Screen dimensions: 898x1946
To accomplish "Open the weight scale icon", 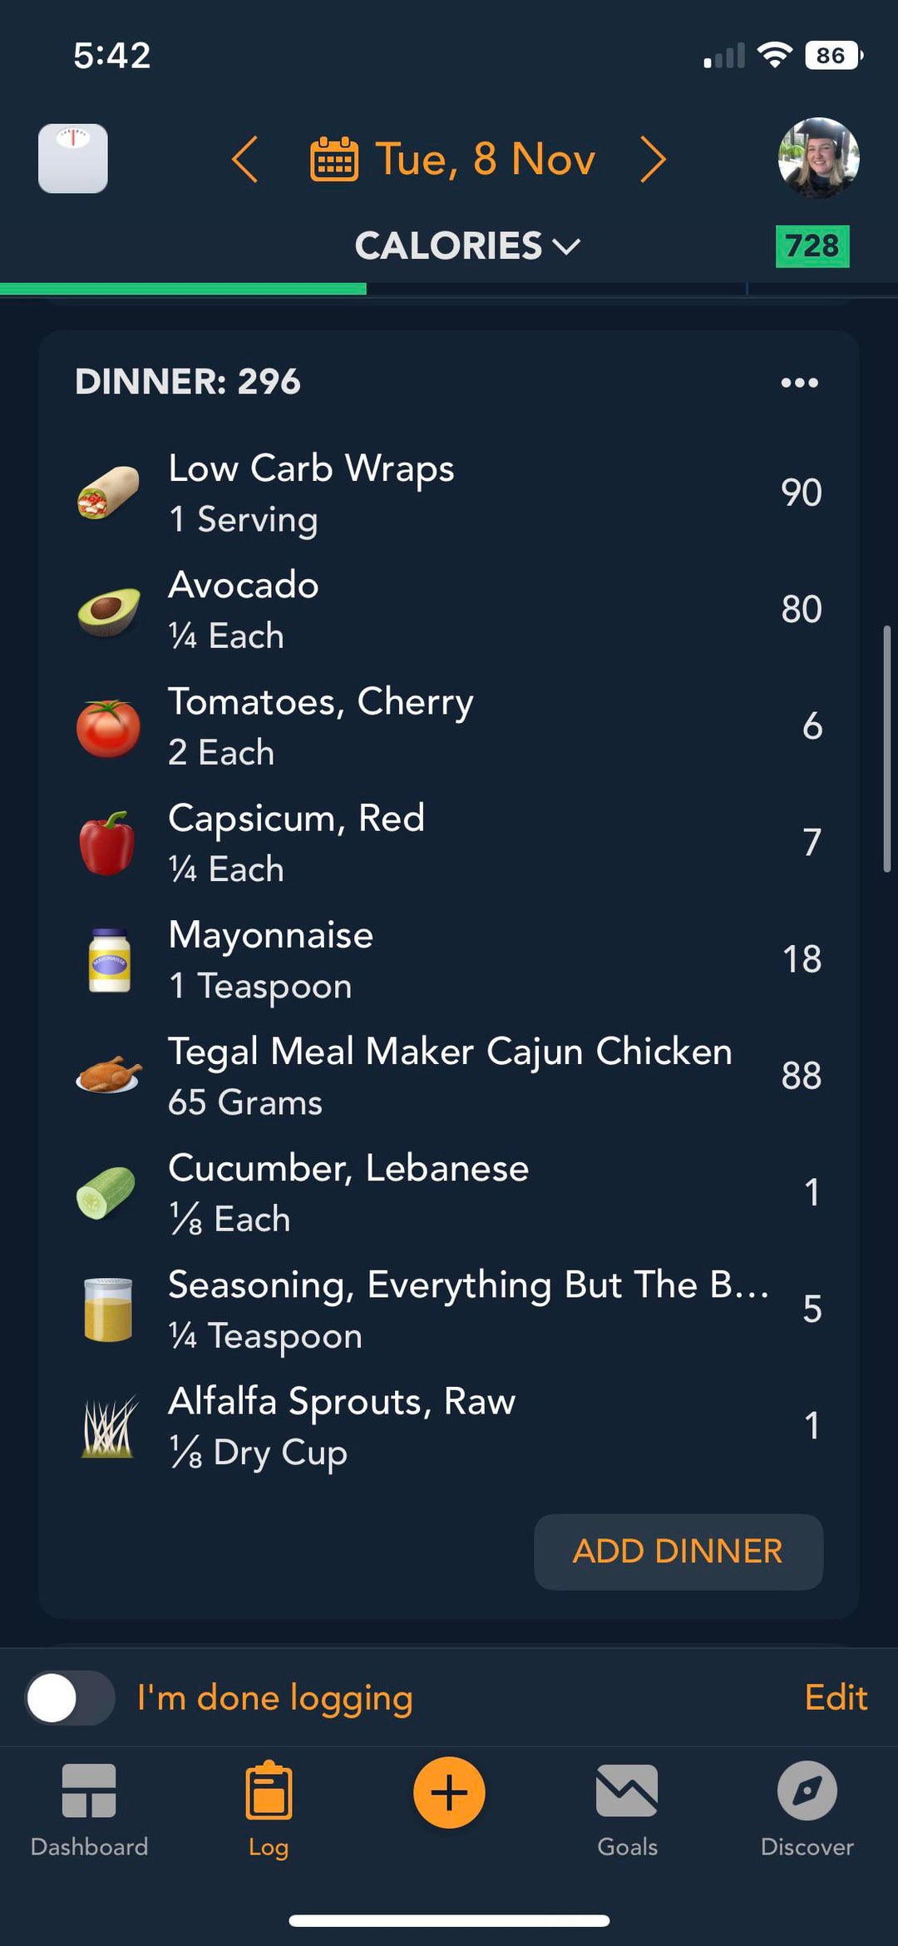I will [73, 159].
